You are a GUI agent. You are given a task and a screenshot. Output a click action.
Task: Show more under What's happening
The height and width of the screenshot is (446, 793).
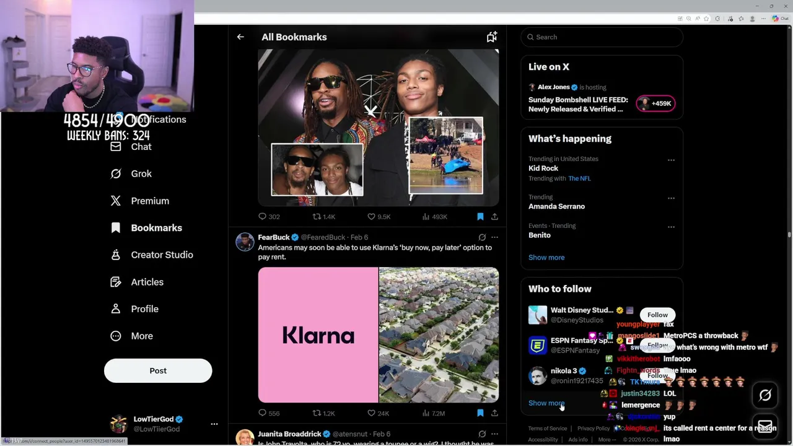[x=546, y=258]
